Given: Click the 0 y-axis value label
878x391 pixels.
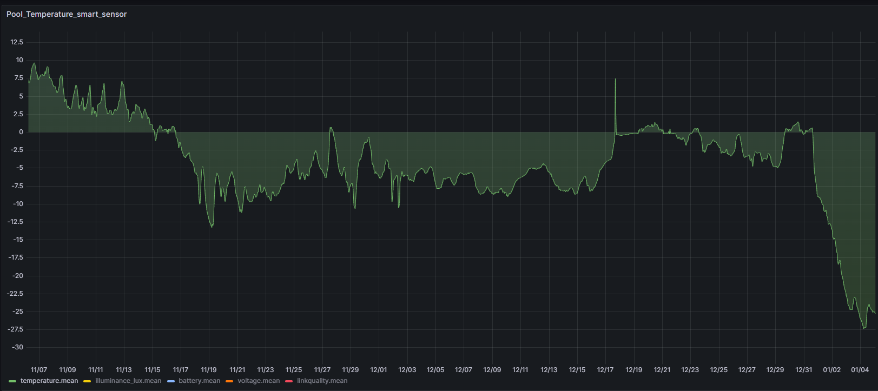Looking at the screenshot, I should (x=21, y=132).
